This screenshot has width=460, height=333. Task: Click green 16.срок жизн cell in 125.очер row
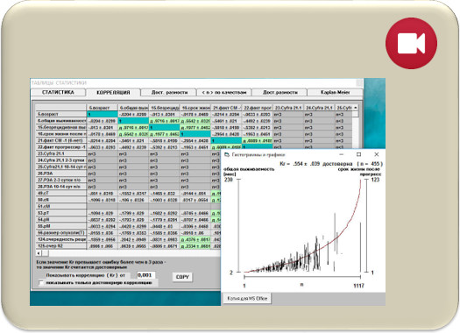coord(195,246)
